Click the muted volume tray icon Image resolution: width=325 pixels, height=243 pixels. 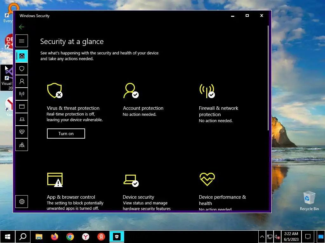277,237
